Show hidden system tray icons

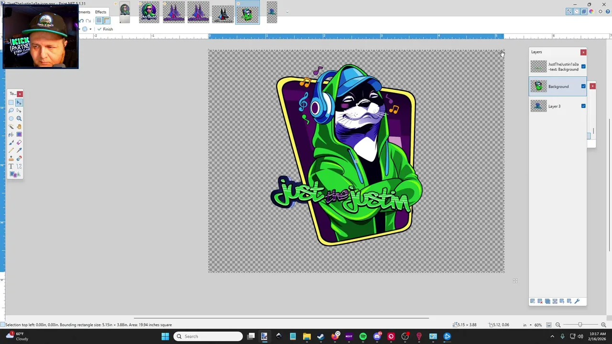pyautogui.click(x=552, y=336)
